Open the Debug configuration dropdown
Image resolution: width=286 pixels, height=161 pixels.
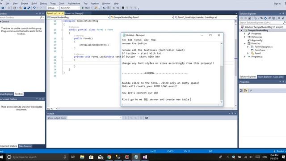tap(53, 8)
